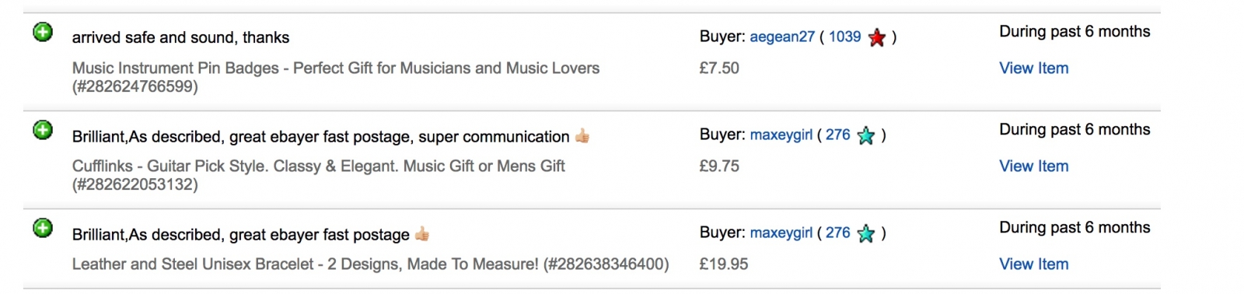Open maxeygirl profile link in Cufflinks row
The image size is (1244, 294).
pyautogui.click(x=781, y=135)
